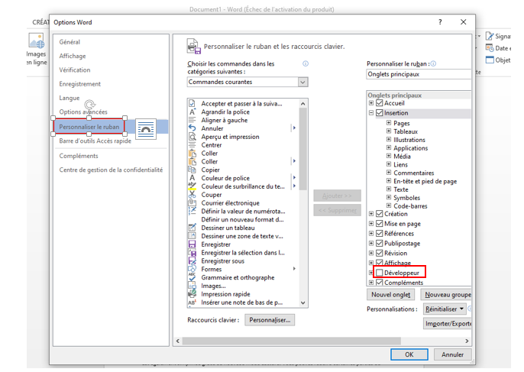524x372 pixels.
Task: Toggle the Références checkbox
Action: click(380, 233)
